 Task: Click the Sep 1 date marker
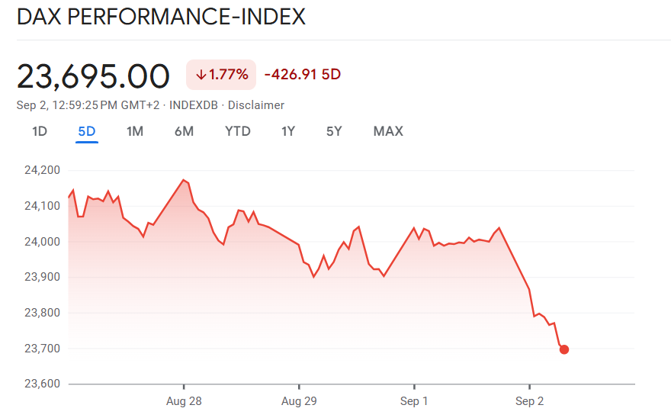414,401
